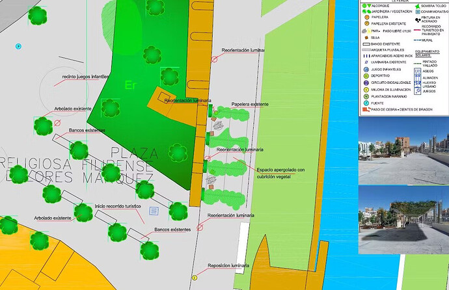Click the JARDINERA / VEGETACION legend symbol

[x=366, y=12]
